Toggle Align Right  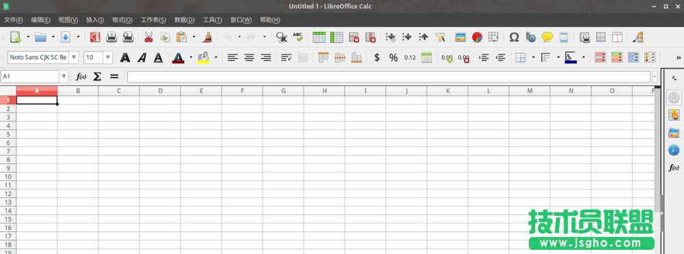click(265, 57)
